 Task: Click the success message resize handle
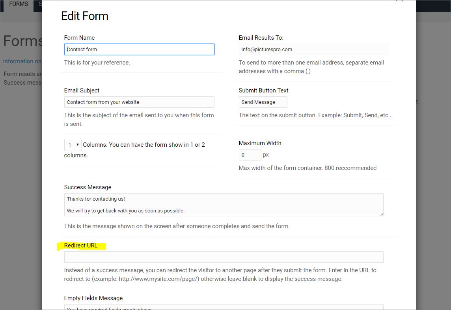[x=381, y=214]
